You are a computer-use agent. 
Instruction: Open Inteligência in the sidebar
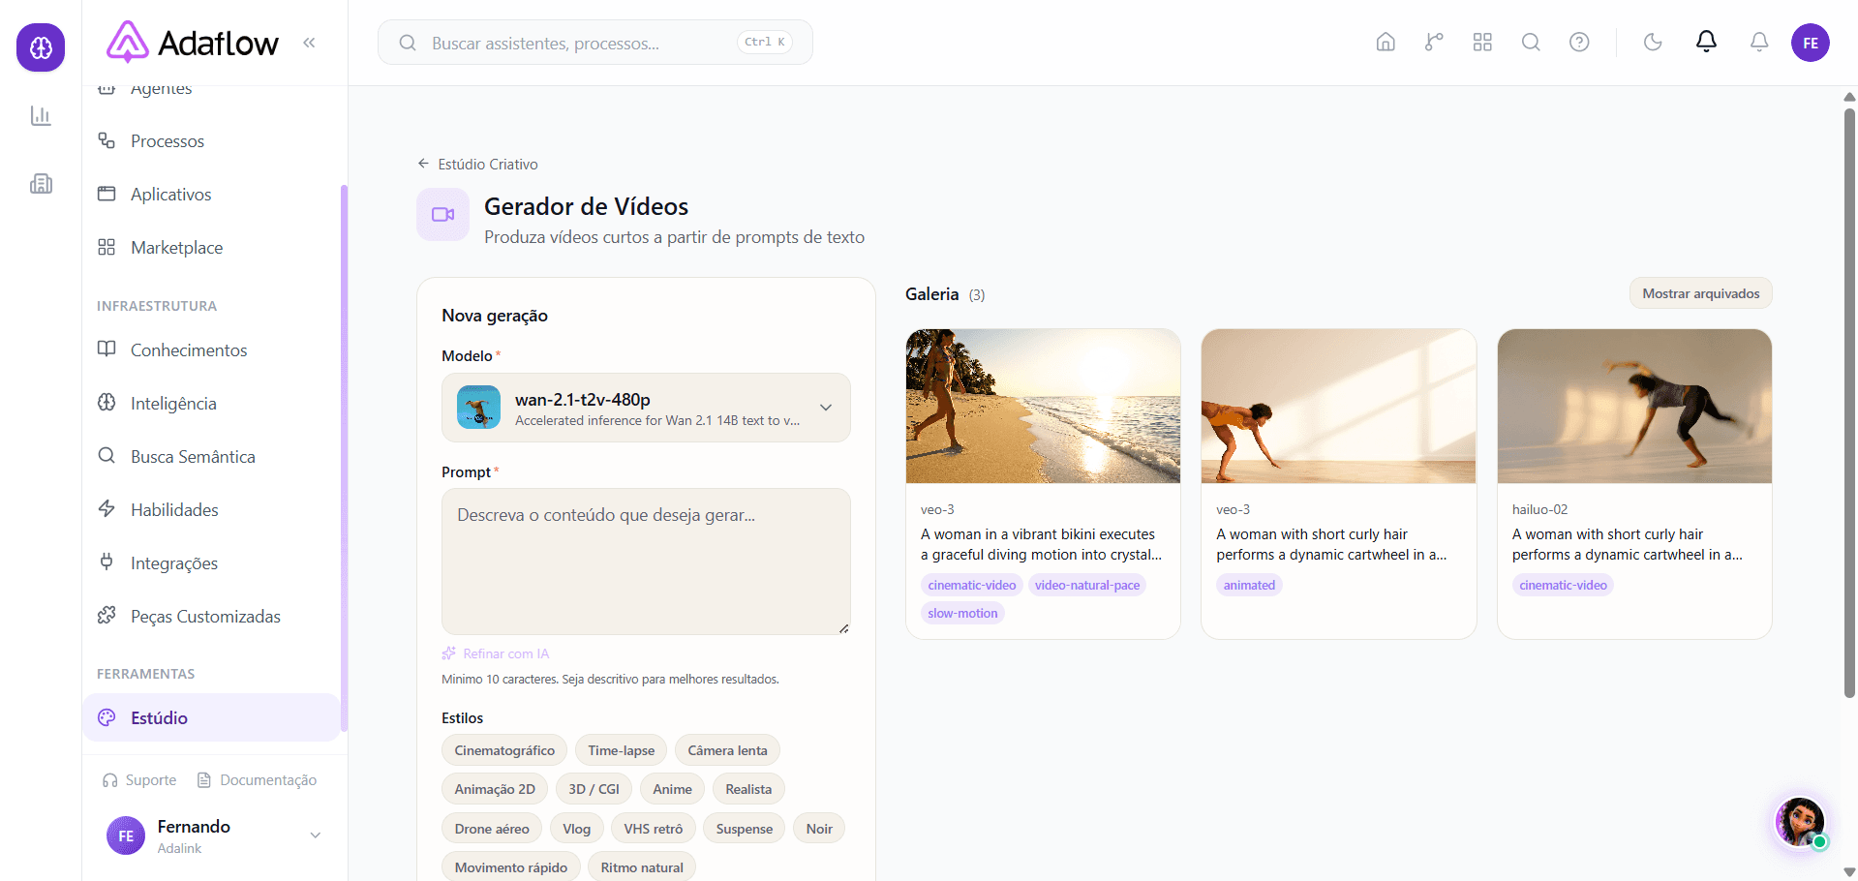pyautogui.click(x=211, y=404)
